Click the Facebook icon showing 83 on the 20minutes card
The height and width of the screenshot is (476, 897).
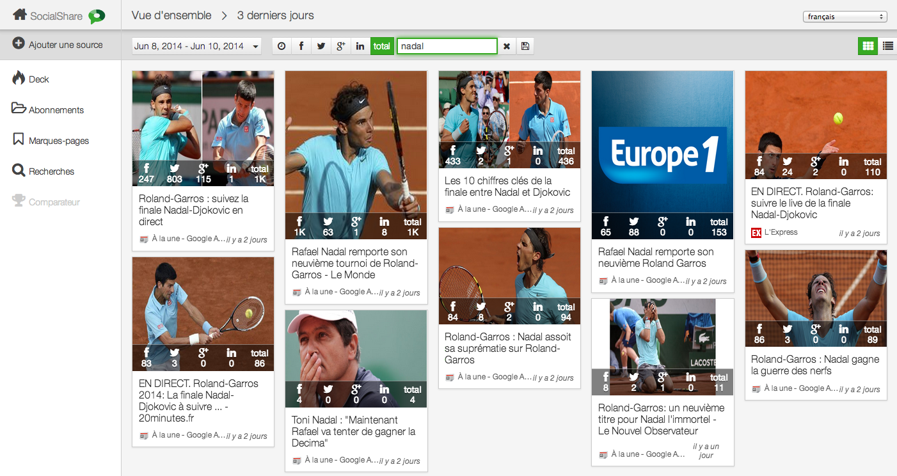[x=147, y=353]
